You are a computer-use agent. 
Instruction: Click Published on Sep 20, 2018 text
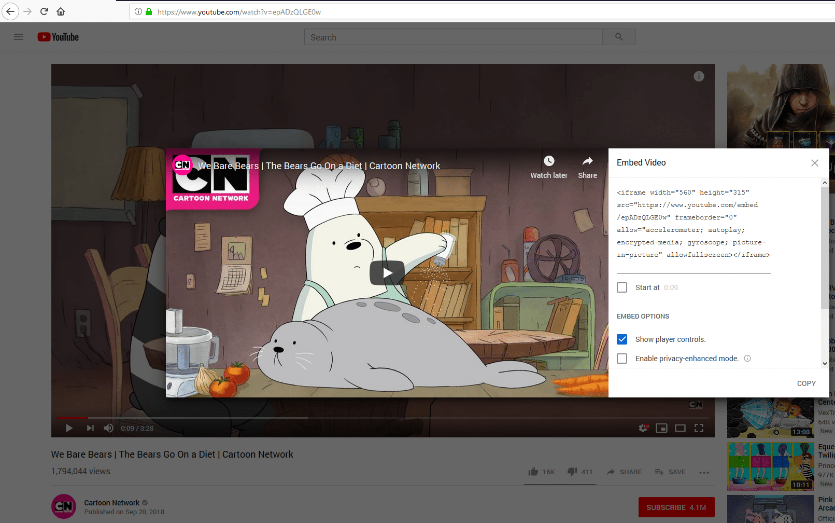click(x=124, y=512)
